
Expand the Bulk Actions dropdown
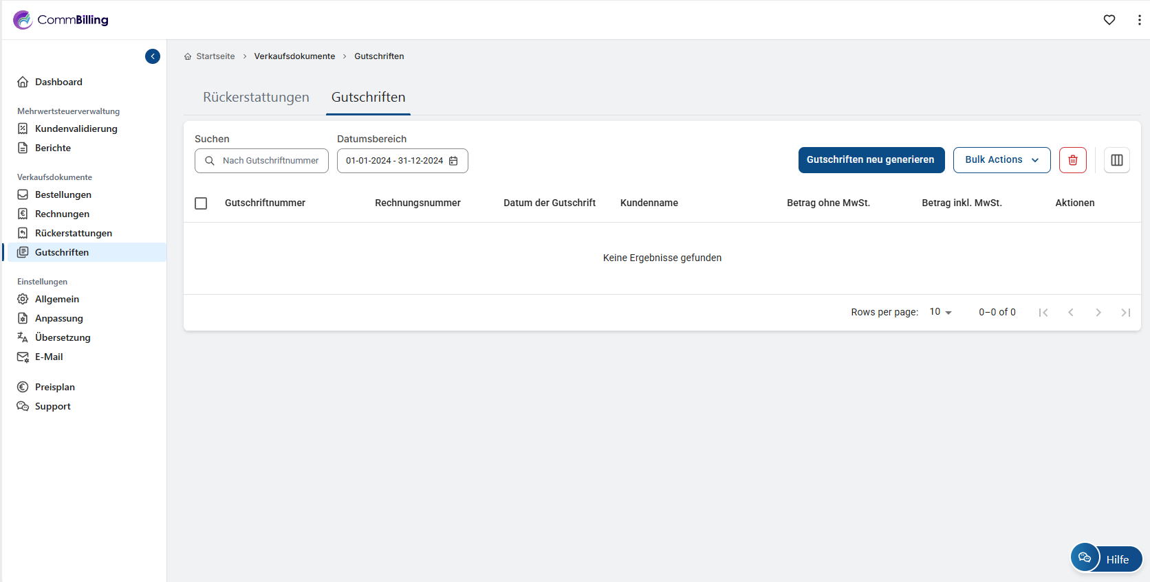point(1001,160)
